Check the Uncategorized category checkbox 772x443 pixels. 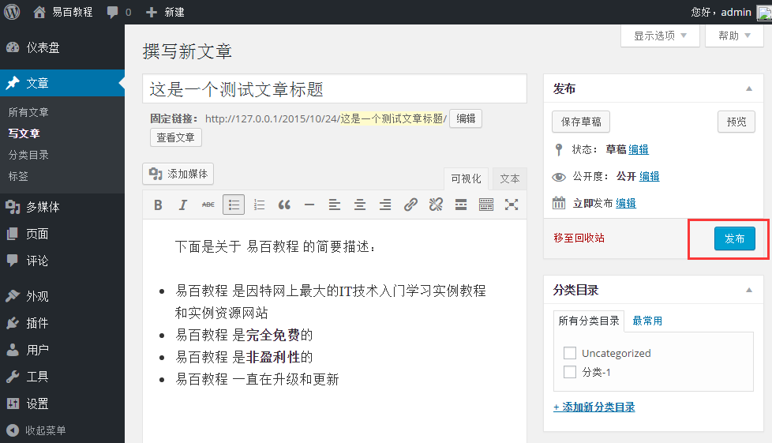click(x=570, y=353)
